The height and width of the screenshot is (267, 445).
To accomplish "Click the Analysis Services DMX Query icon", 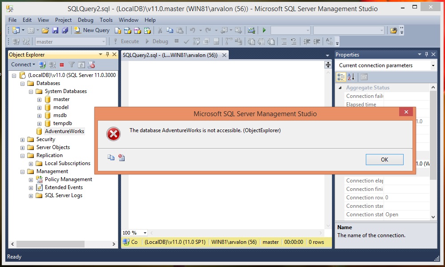I will click(x=138, y=30).
